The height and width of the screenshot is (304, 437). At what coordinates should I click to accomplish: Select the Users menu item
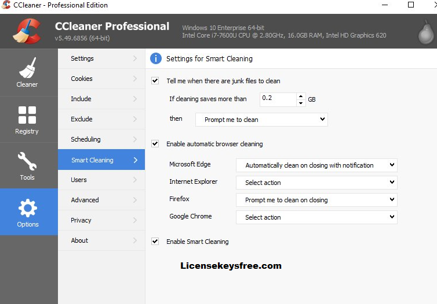tap(101, 180)
